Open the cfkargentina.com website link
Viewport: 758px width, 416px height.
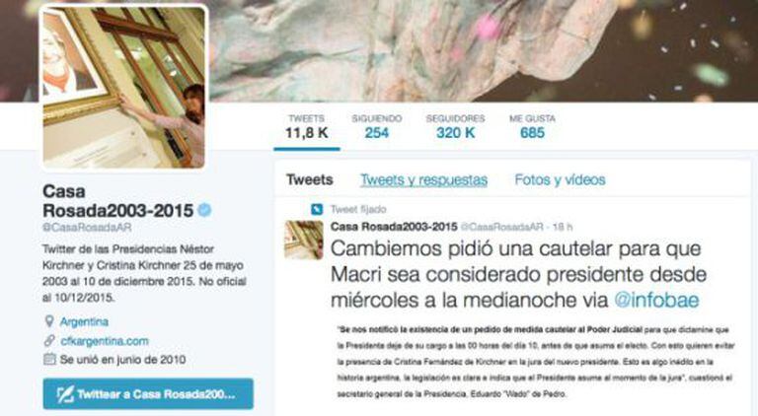tap(105, 341)
